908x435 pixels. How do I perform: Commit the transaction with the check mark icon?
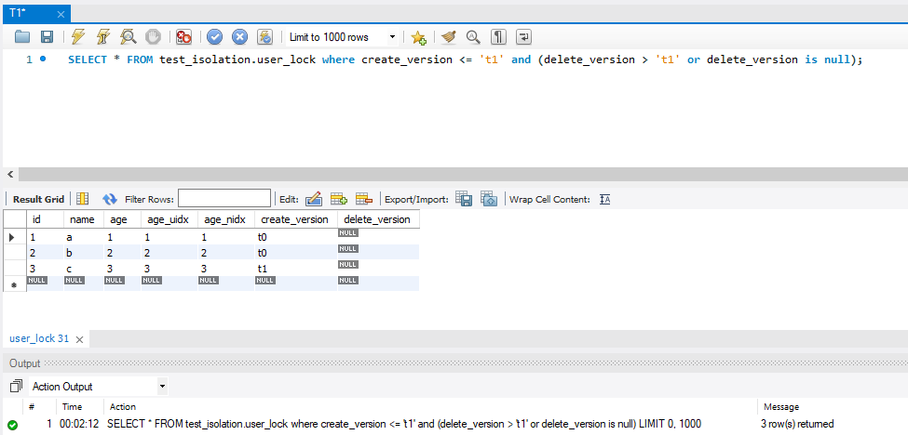215,37
